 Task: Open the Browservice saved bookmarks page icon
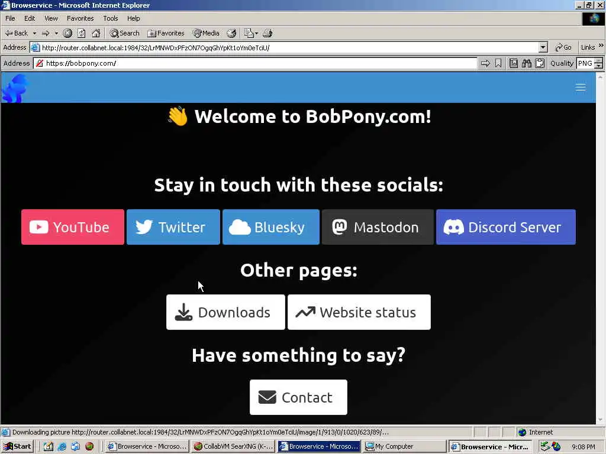[514, 63]
